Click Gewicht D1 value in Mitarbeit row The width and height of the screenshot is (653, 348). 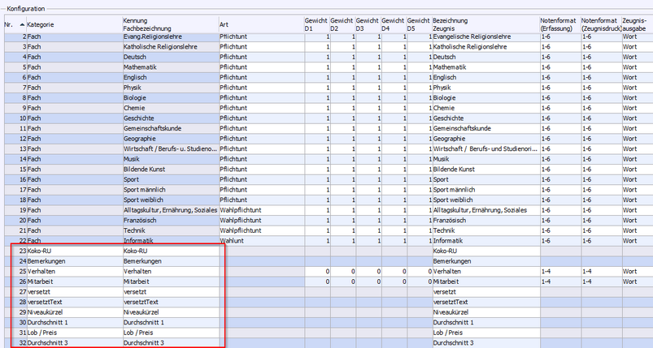tap(315, 281)
